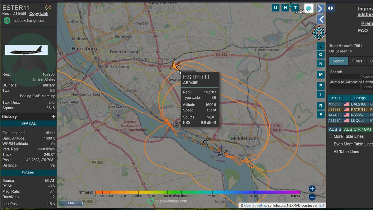Click the ADS-C/R / UAT legend button
The image size is (373, 210).
pos(358,129)
